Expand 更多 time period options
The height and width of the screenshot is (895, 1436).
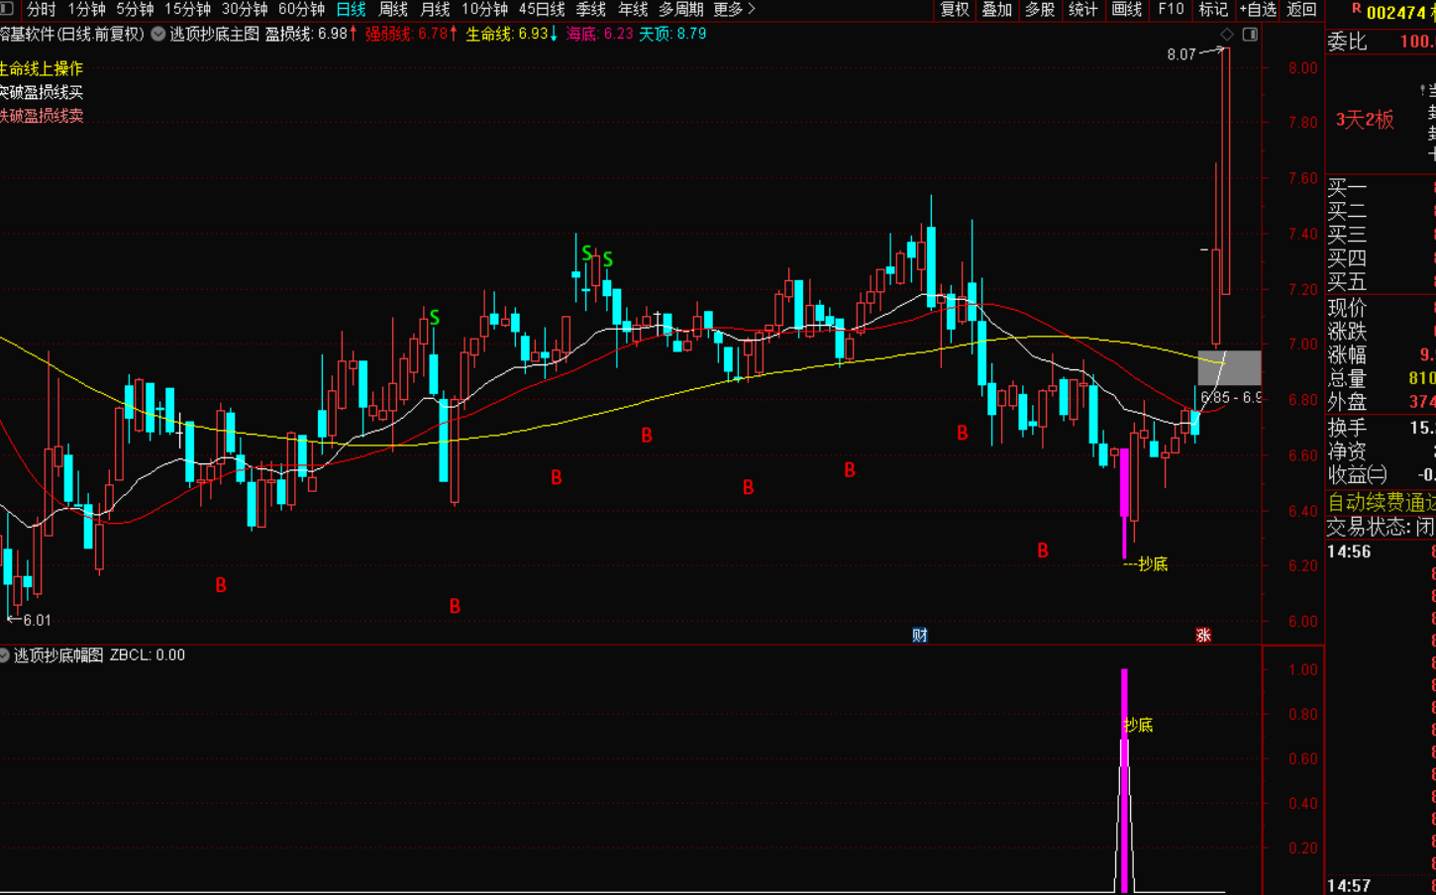click(734, 10)
